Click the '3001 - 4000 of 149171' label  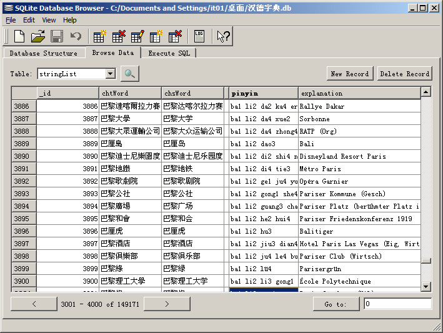[x=100, y=304]
